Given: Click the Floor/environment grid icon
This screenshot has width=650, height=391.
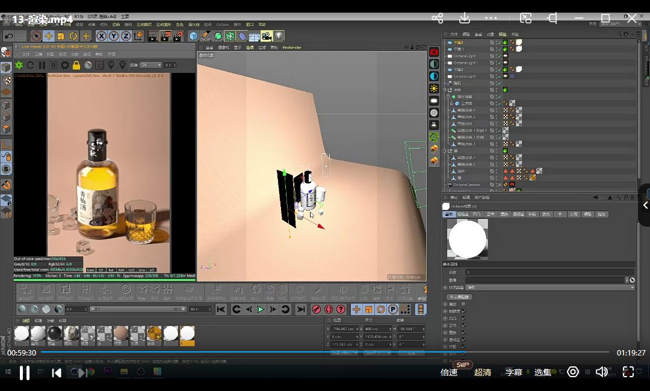Looking at the screenshot, I should click(x=255, y=37).
